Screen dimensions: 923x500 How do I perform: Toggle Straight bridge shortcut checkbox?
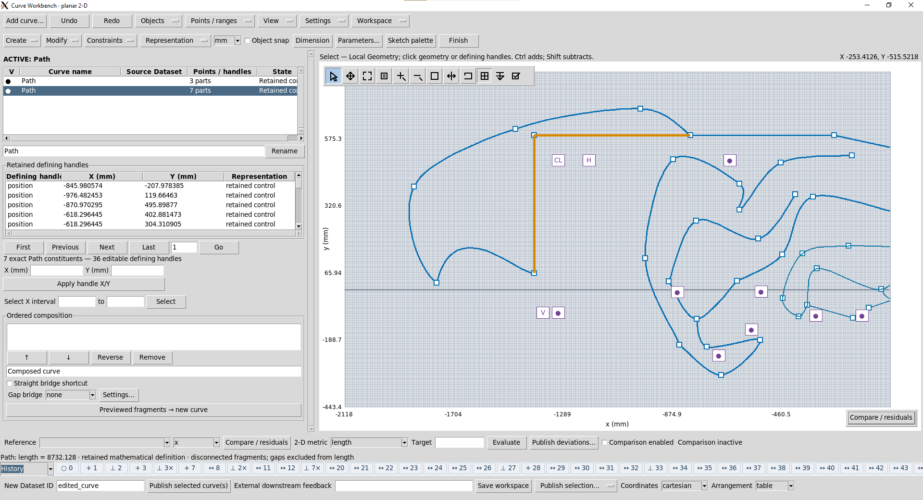pos(10,384)
